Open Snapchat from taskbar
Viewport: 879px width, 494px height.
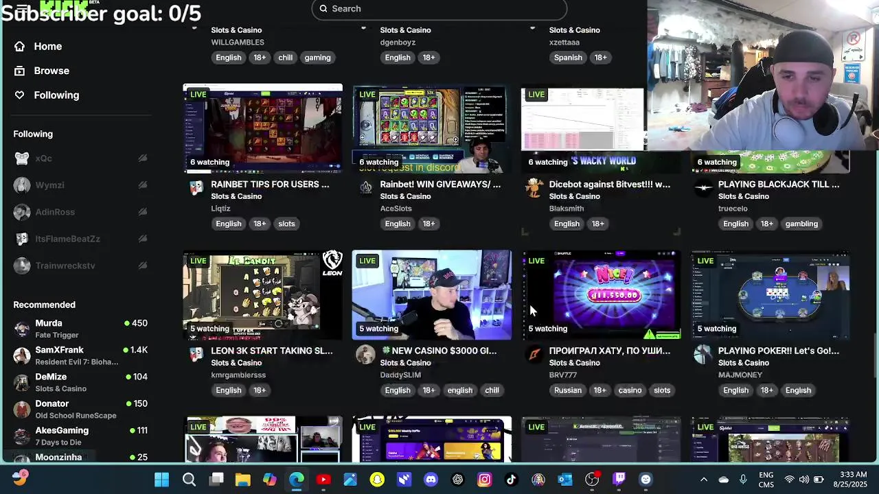pyautogui.click(x=377, y=480)
